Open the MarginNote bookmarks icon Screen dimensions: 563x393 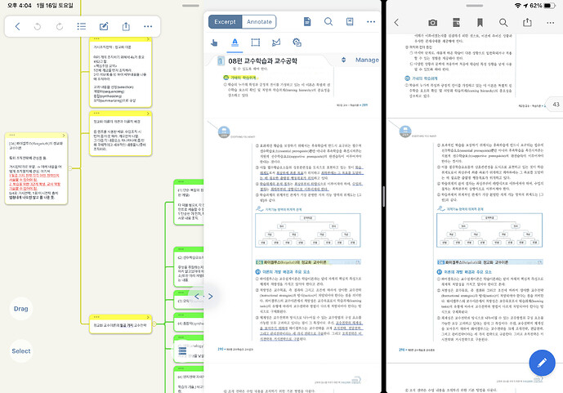click(350, 21)
